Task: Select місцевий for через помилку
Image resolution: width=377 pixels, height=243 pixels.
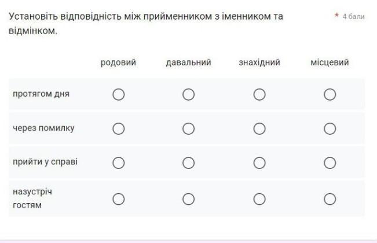Action: (330, 128)
